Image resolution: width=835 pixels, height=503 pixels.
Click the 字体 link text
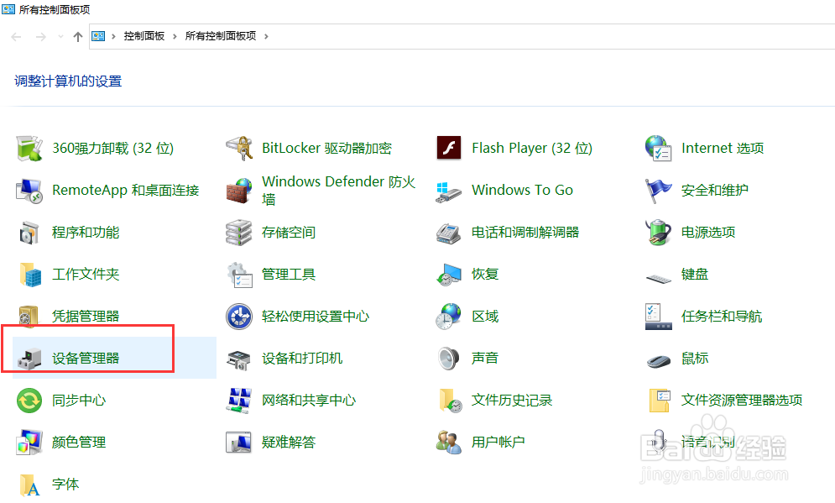coord(65,485)
